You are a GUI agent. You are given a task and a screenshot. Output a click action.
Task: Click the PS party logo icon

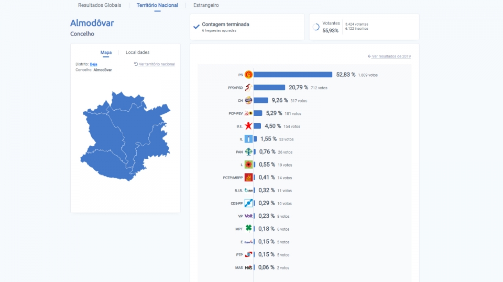point(248,75)
